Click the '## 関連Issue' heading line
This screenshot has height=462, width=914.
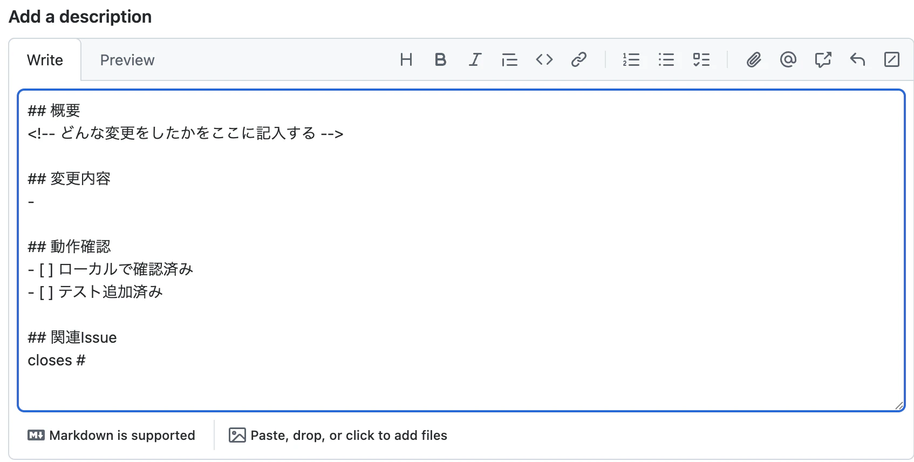point(72,338)
